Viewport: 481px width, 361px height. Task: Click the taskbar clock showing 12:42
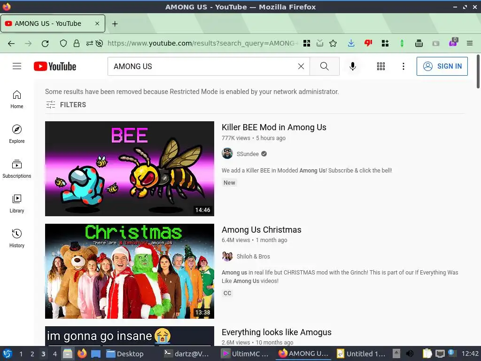(470, 353)
